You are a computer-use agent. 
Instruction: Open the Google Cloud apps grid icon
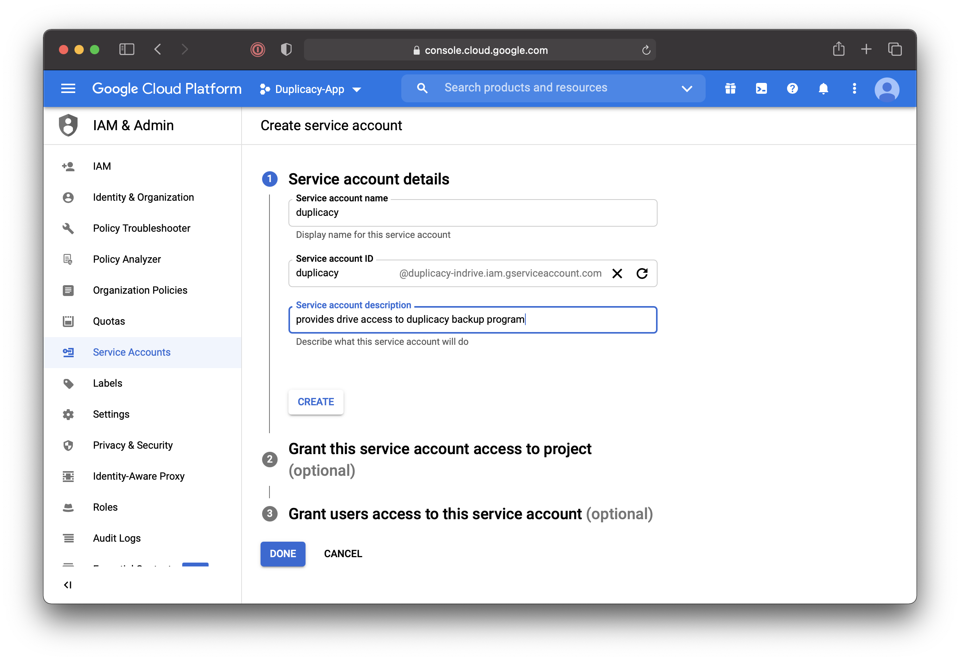point(730,88)
